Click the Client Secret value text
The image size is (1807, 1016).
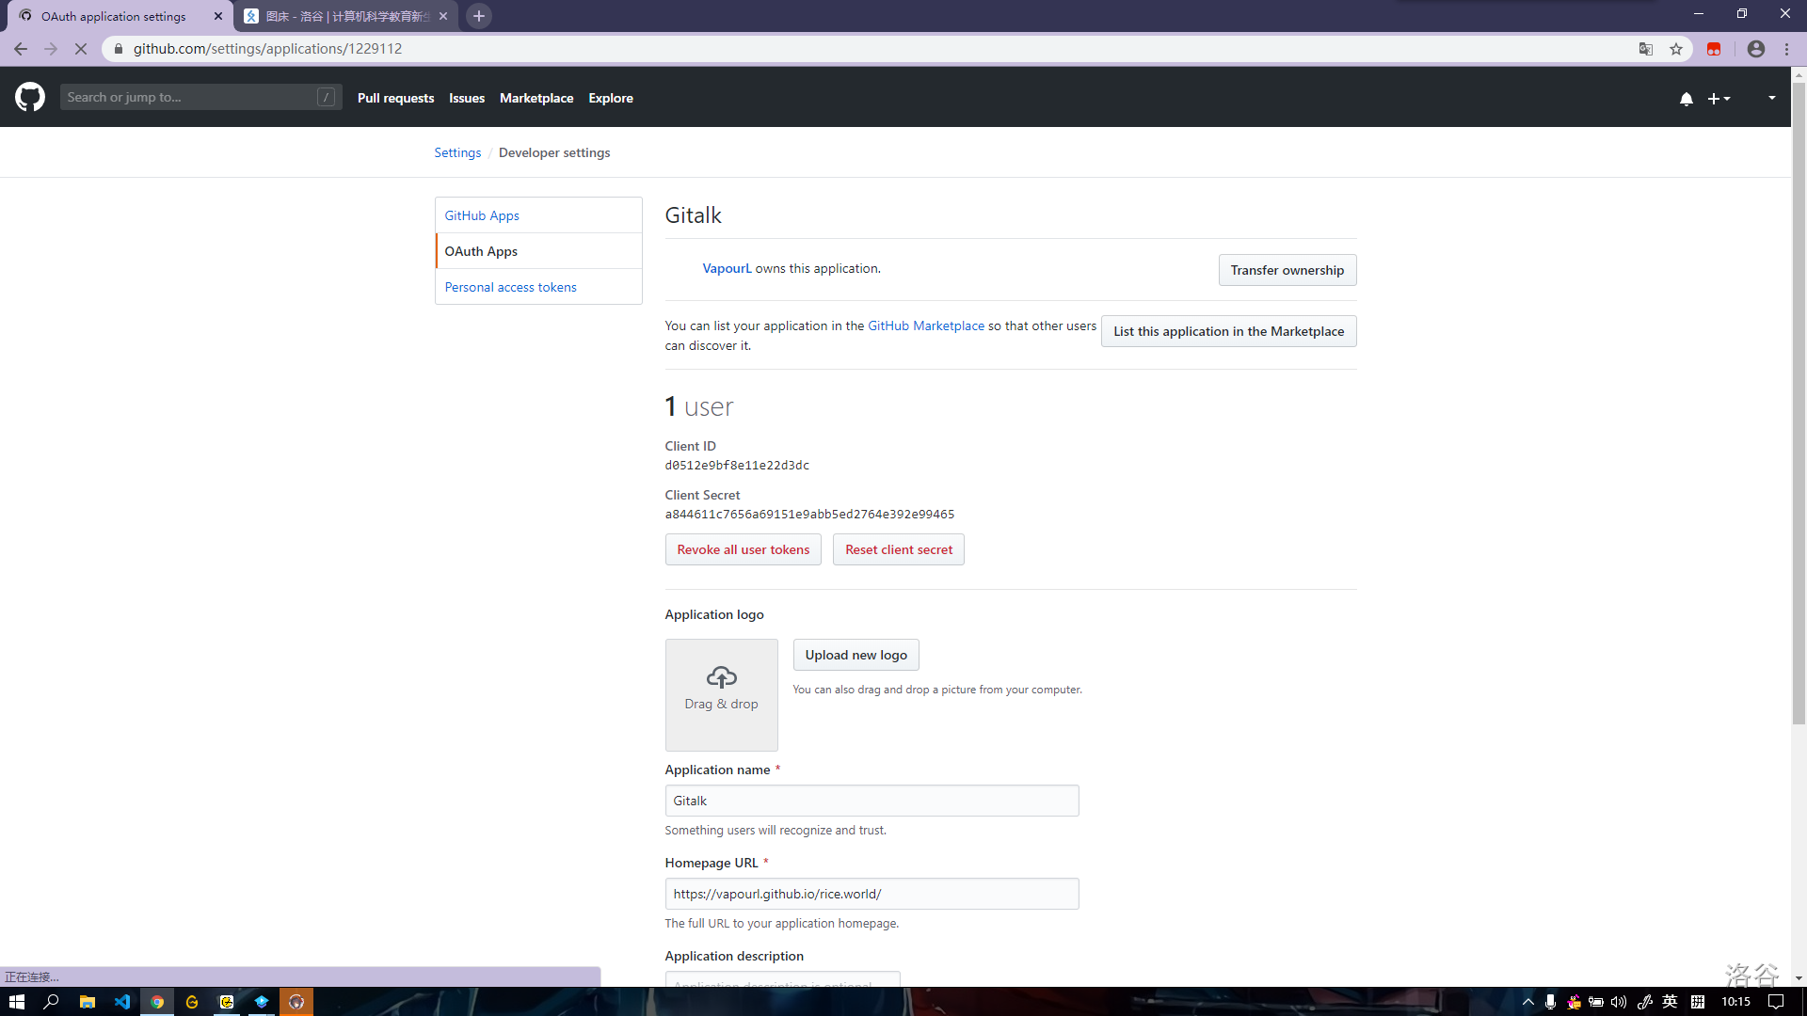coord(809,515)
